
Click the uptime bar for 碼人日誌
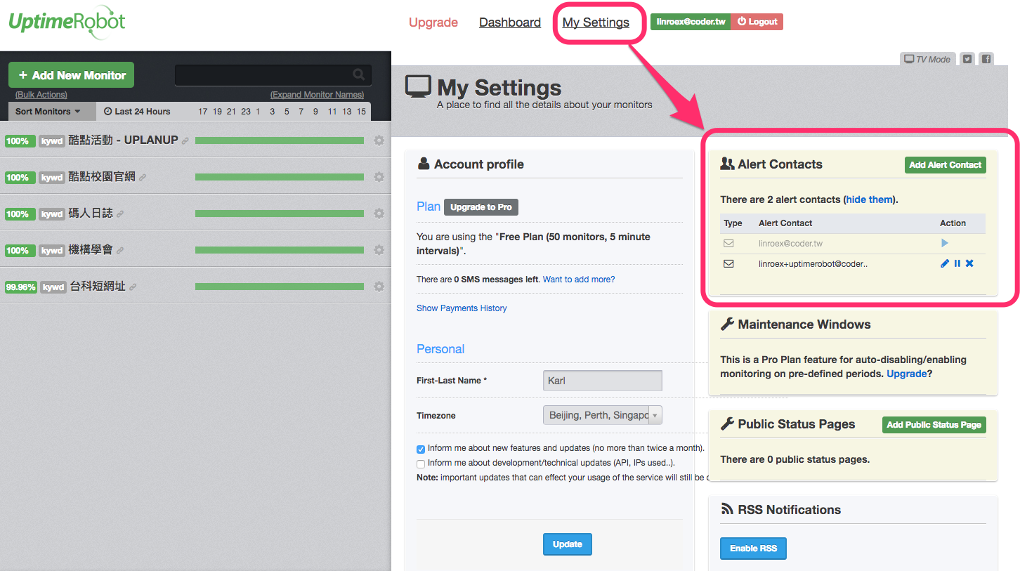point(280,214)
